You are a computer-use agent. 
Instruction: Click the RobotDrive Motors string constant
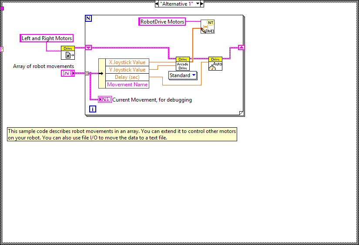pyautogui.click(x=162, y=22)
